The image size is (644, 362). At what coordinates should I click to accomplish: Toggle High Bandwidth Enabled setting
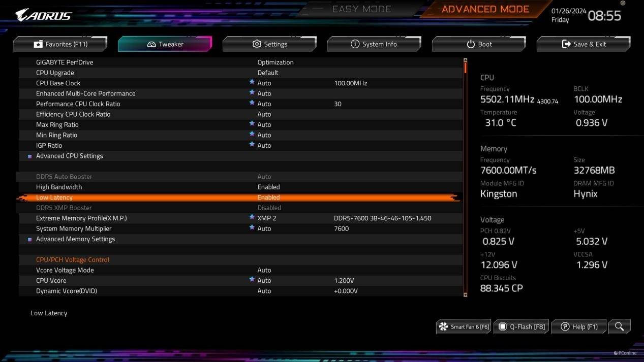268,187
